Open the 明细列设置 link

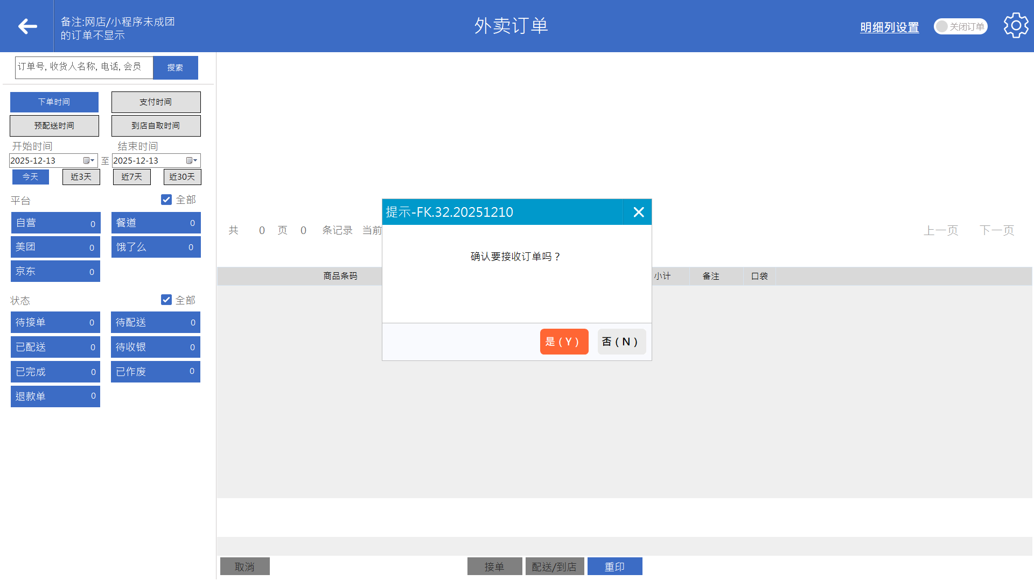click(x=889, y=27)
